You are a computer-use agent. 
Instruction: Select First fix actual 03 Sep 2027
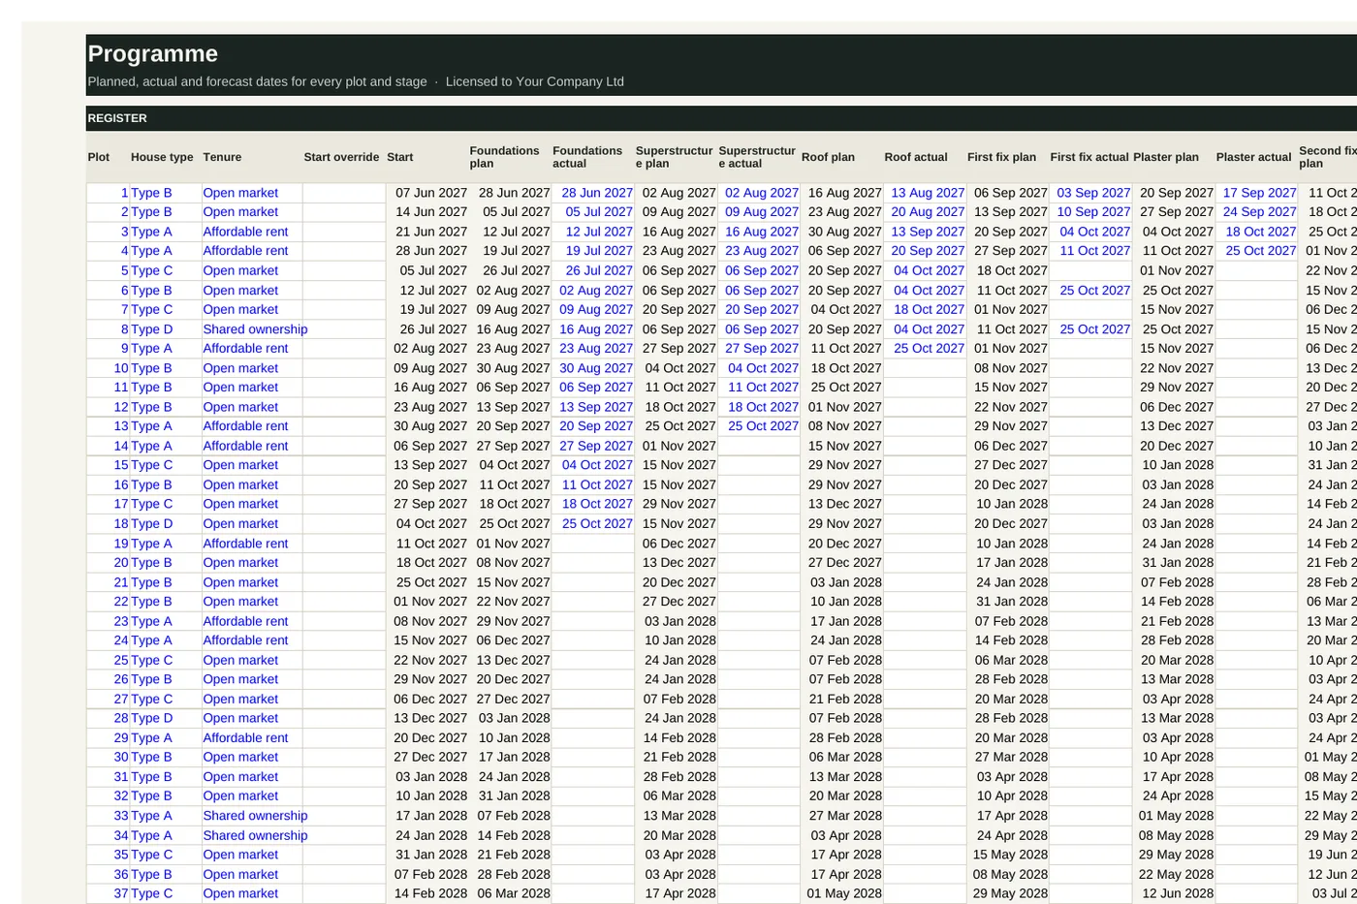(x=1093, y=193)
